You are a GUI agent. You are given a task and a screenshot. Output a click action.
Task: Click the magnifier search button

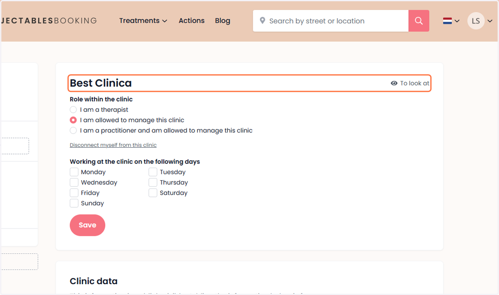(419, 21)
